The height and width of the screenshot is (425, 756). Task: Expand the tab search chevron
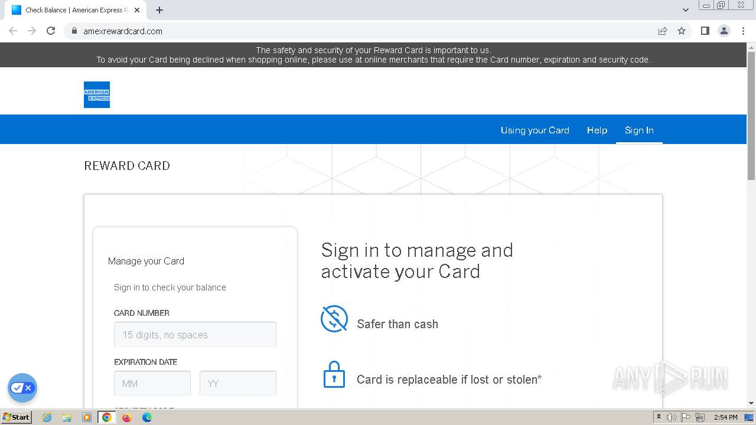pyautogui.click(x=686, y=10)
